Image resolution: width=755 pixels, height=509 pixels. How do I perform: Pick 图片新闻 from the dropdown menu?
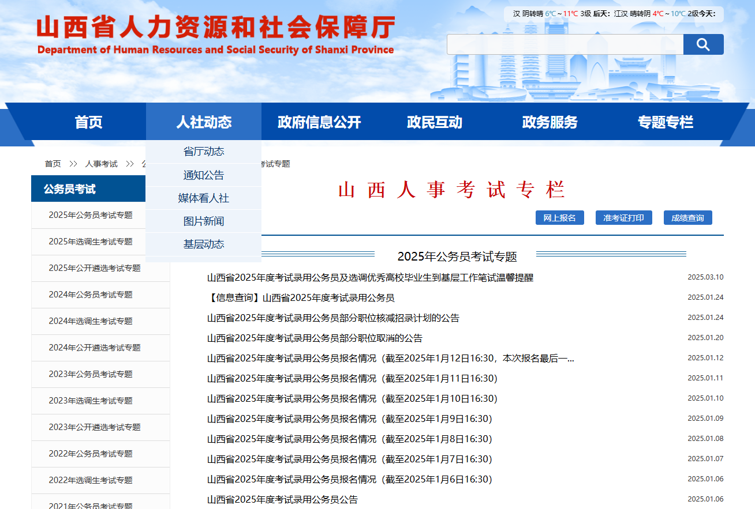click(204, 221)
